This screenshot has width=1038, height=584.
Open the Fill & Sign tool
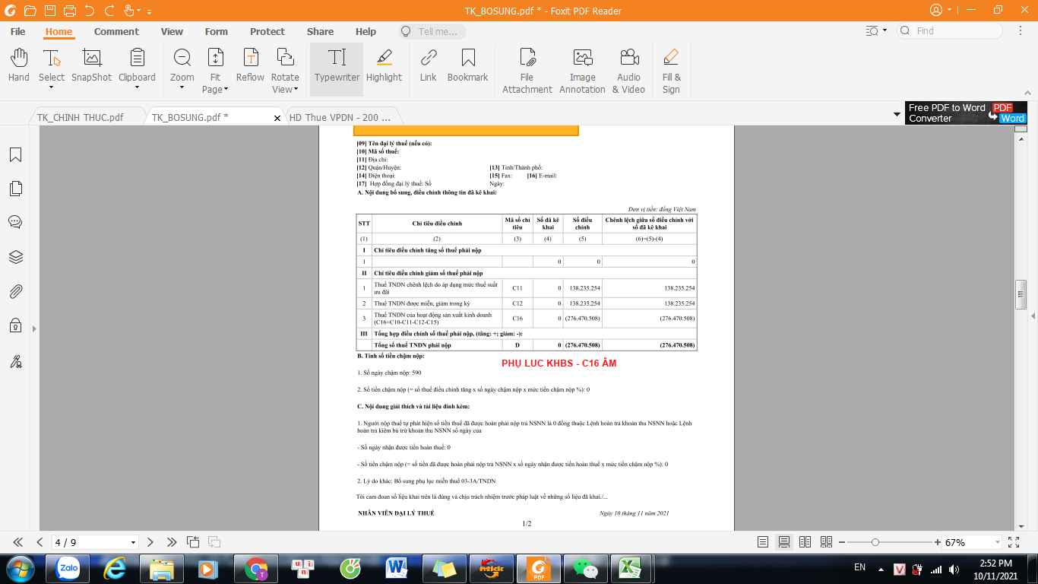click(671, 70)
